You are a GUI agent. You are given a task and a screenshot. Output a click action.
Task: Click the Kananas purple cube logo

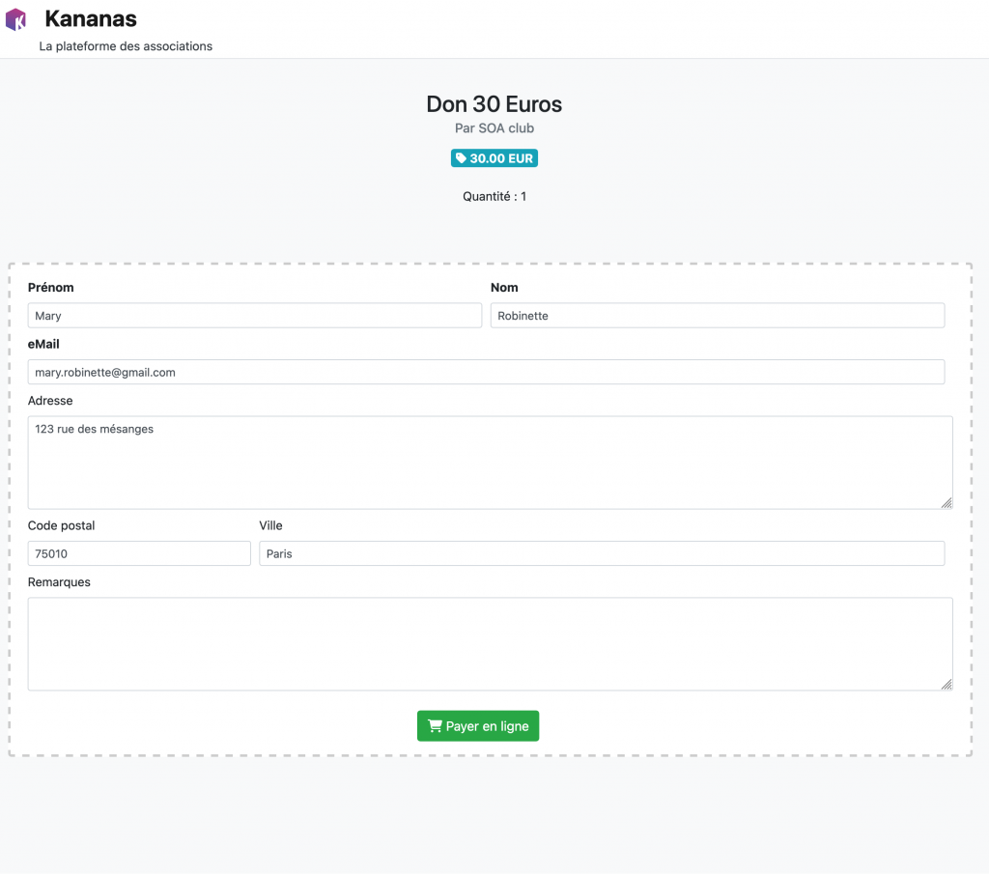pos(15,18)
